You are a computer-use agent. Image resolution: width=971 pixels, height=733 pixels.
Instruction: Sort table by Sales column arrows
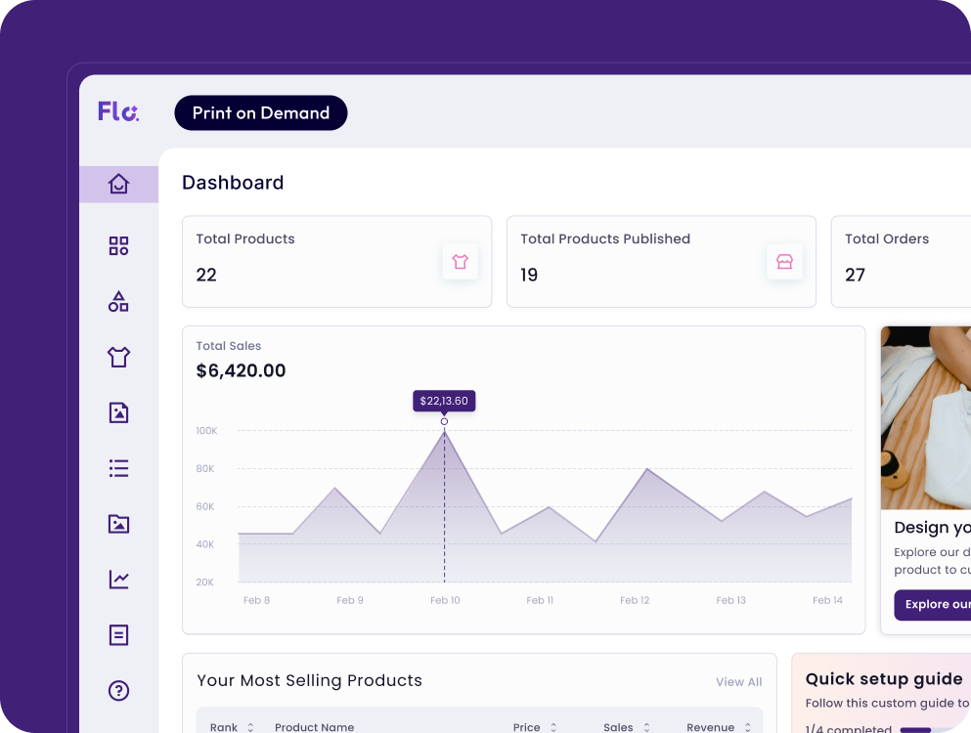[645, 727]
